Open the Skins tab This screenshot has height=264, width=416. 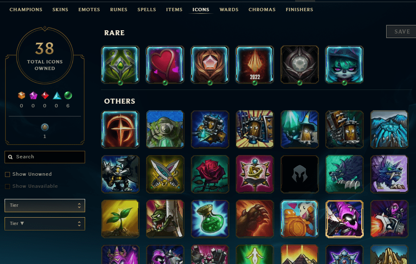[x=60, y=10]
